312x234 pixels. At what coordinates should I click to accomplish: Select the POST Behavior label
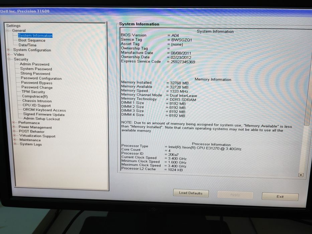tap(32, 131)
